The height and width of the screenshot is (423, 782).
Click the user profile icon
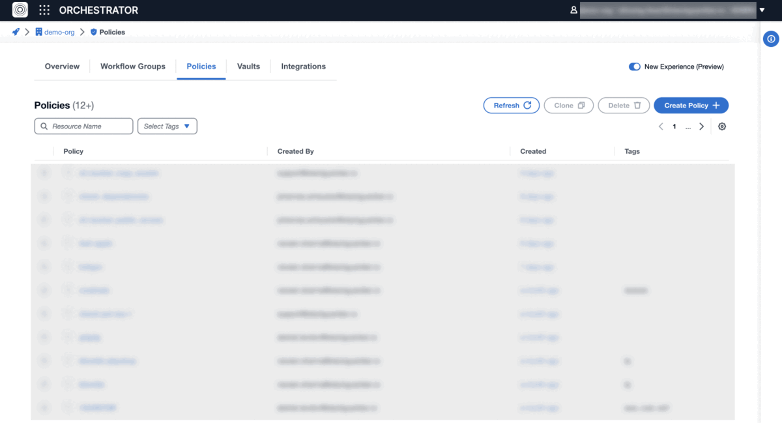click(x=573, y=10)
